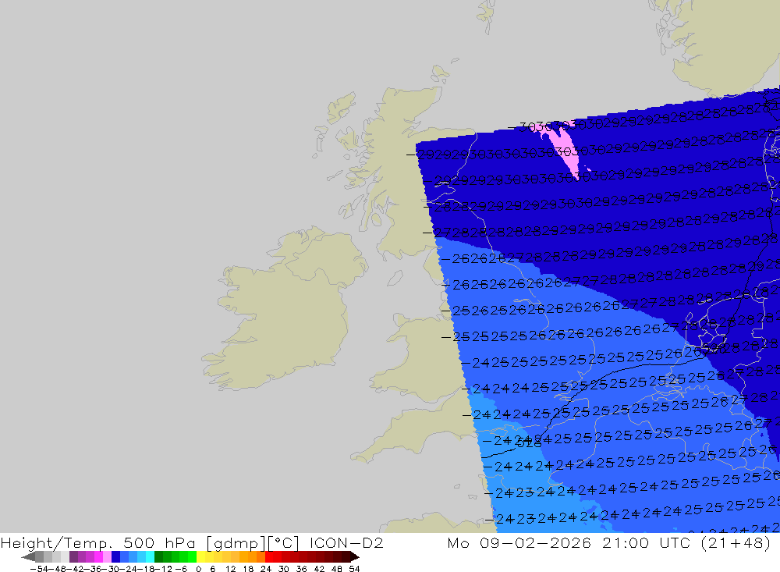Viewport: 780px width, 572px height.
Task: Click the 'ICON-D2' model name label
Action: pos(346,542)
